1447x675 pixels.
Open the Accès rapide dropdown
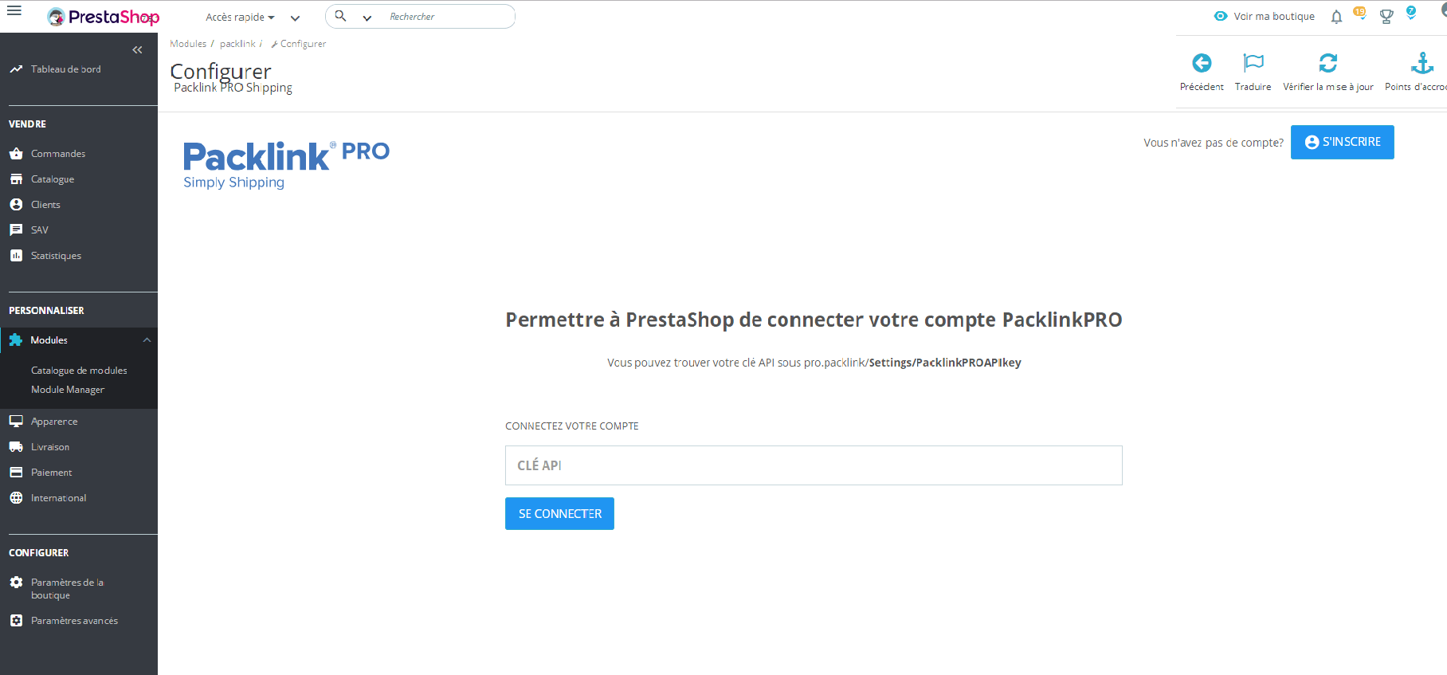[233, 16]
